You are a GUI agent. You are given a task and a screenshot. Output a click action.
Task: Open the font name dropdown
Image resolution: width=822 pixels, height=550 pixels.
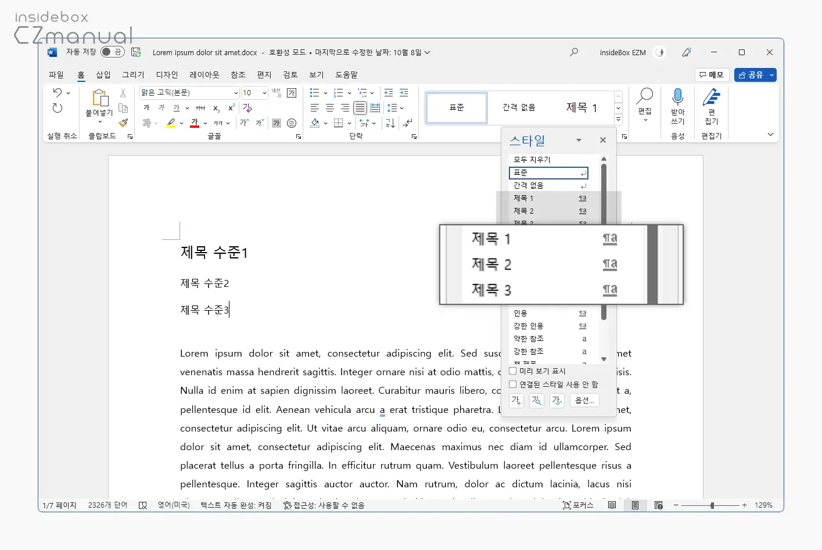point(236,93)
